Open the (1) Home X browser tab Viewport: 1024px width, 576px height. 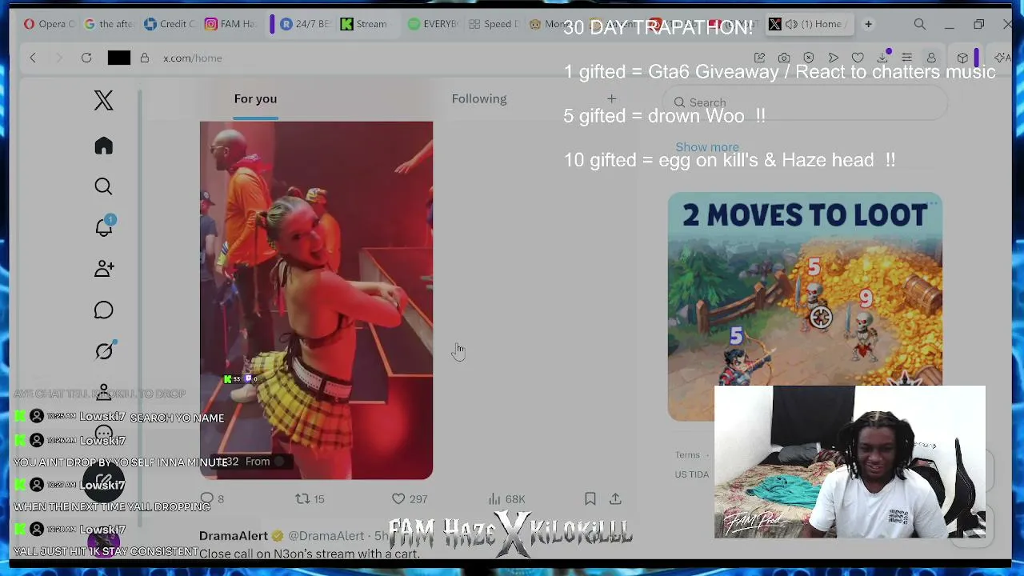click(810, 24)
